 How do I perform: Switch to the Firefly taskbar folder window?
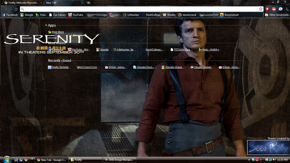click(86, 160)
